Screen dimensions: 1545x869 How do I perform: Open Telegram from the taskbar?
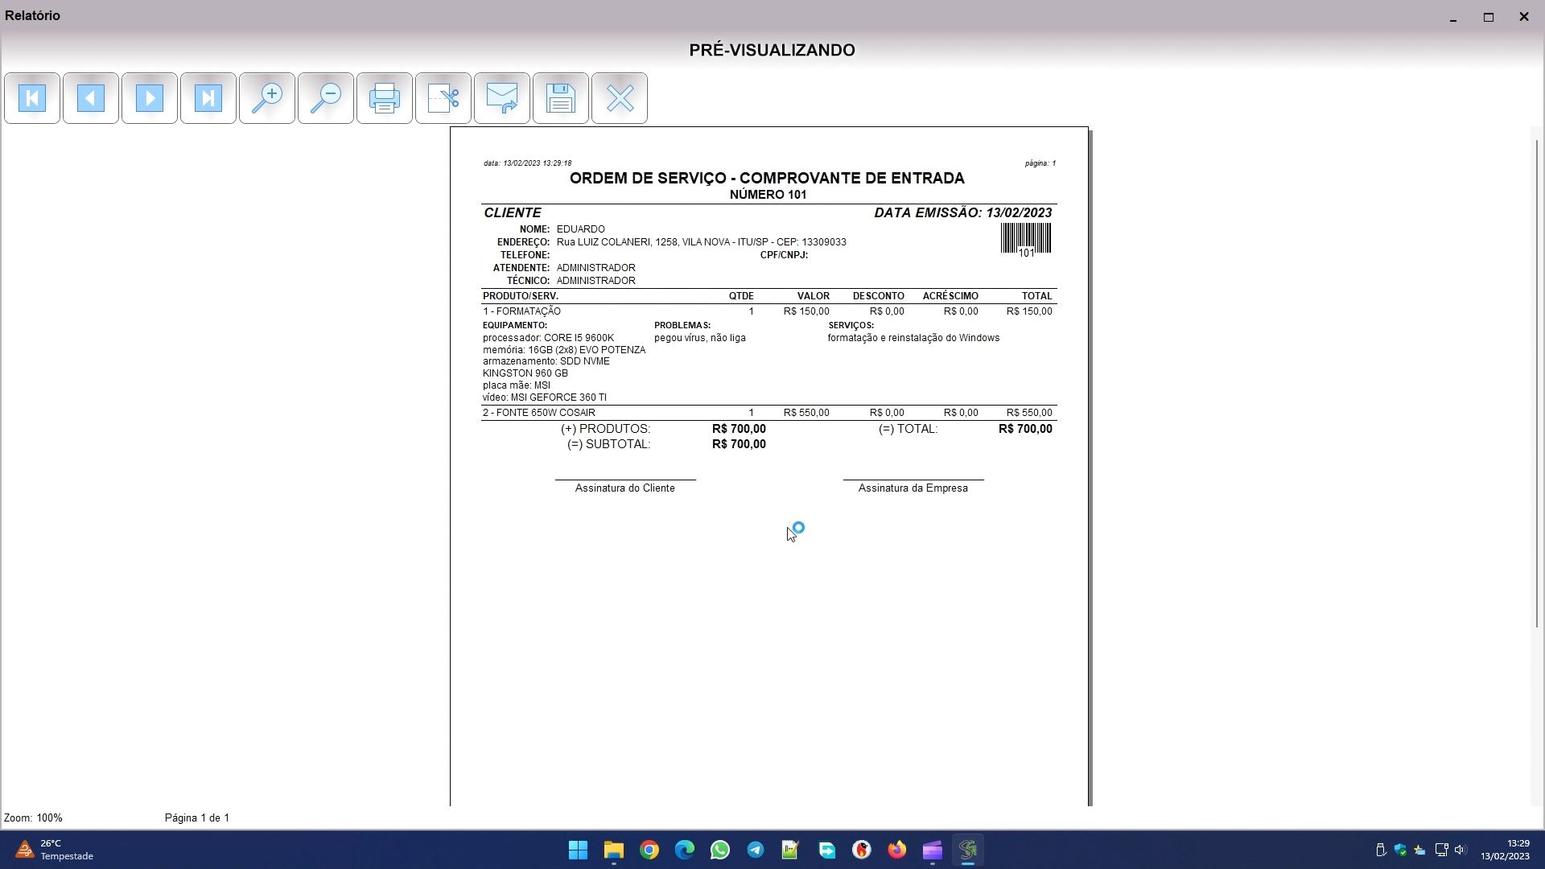[756, 850]
